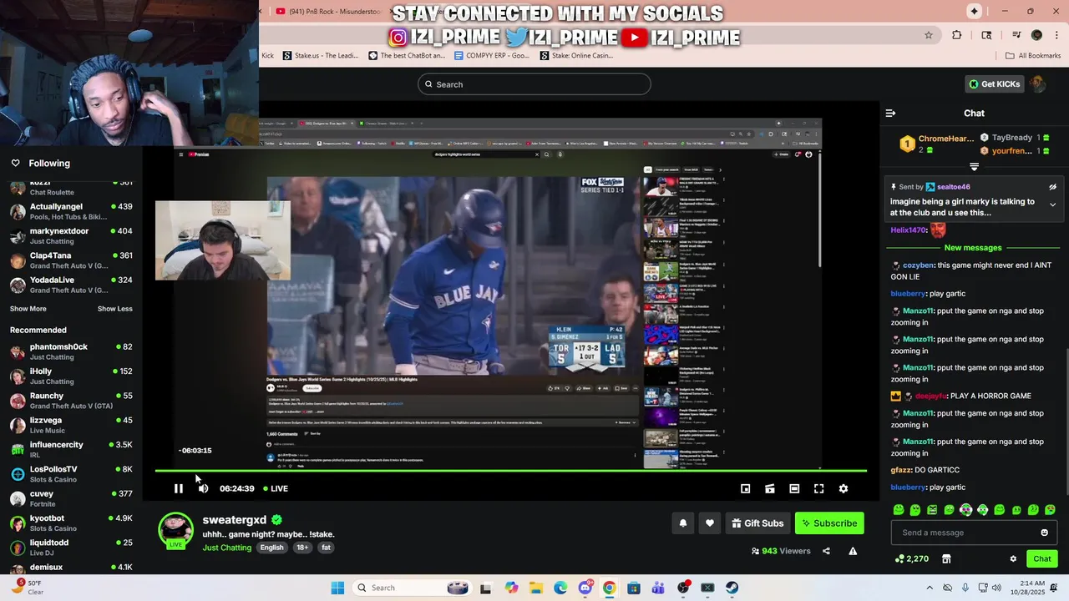Screen dimensions: 1069x601
Task: Open the Chrome media control icon
Action: pos(1016,35)
